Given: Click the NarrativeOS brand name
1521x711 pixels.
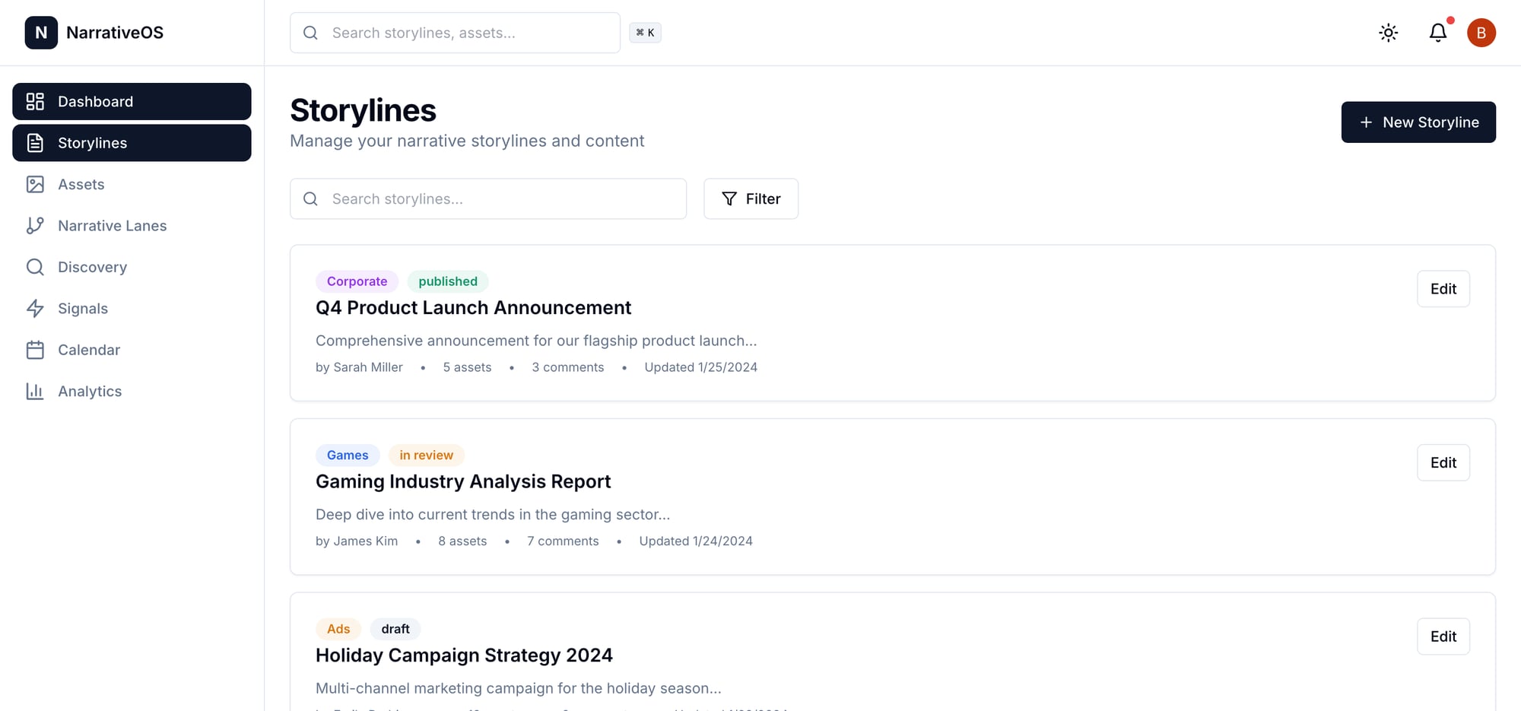Looking at the screenshot, I should (115, 33).
